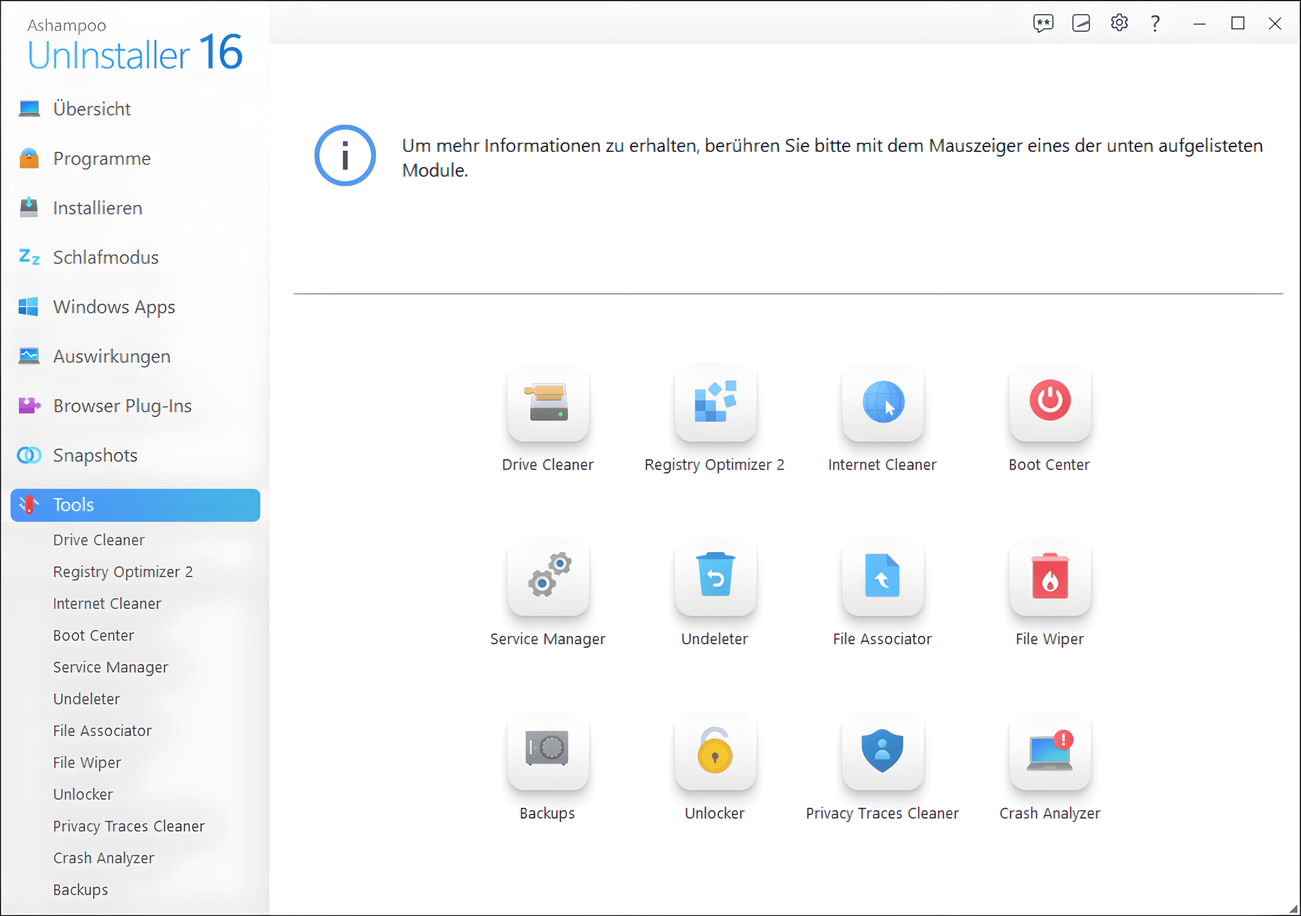The image size is (1301, 916).
Task: Open settings gear in title bar
Action: [x=1119, y=23]
